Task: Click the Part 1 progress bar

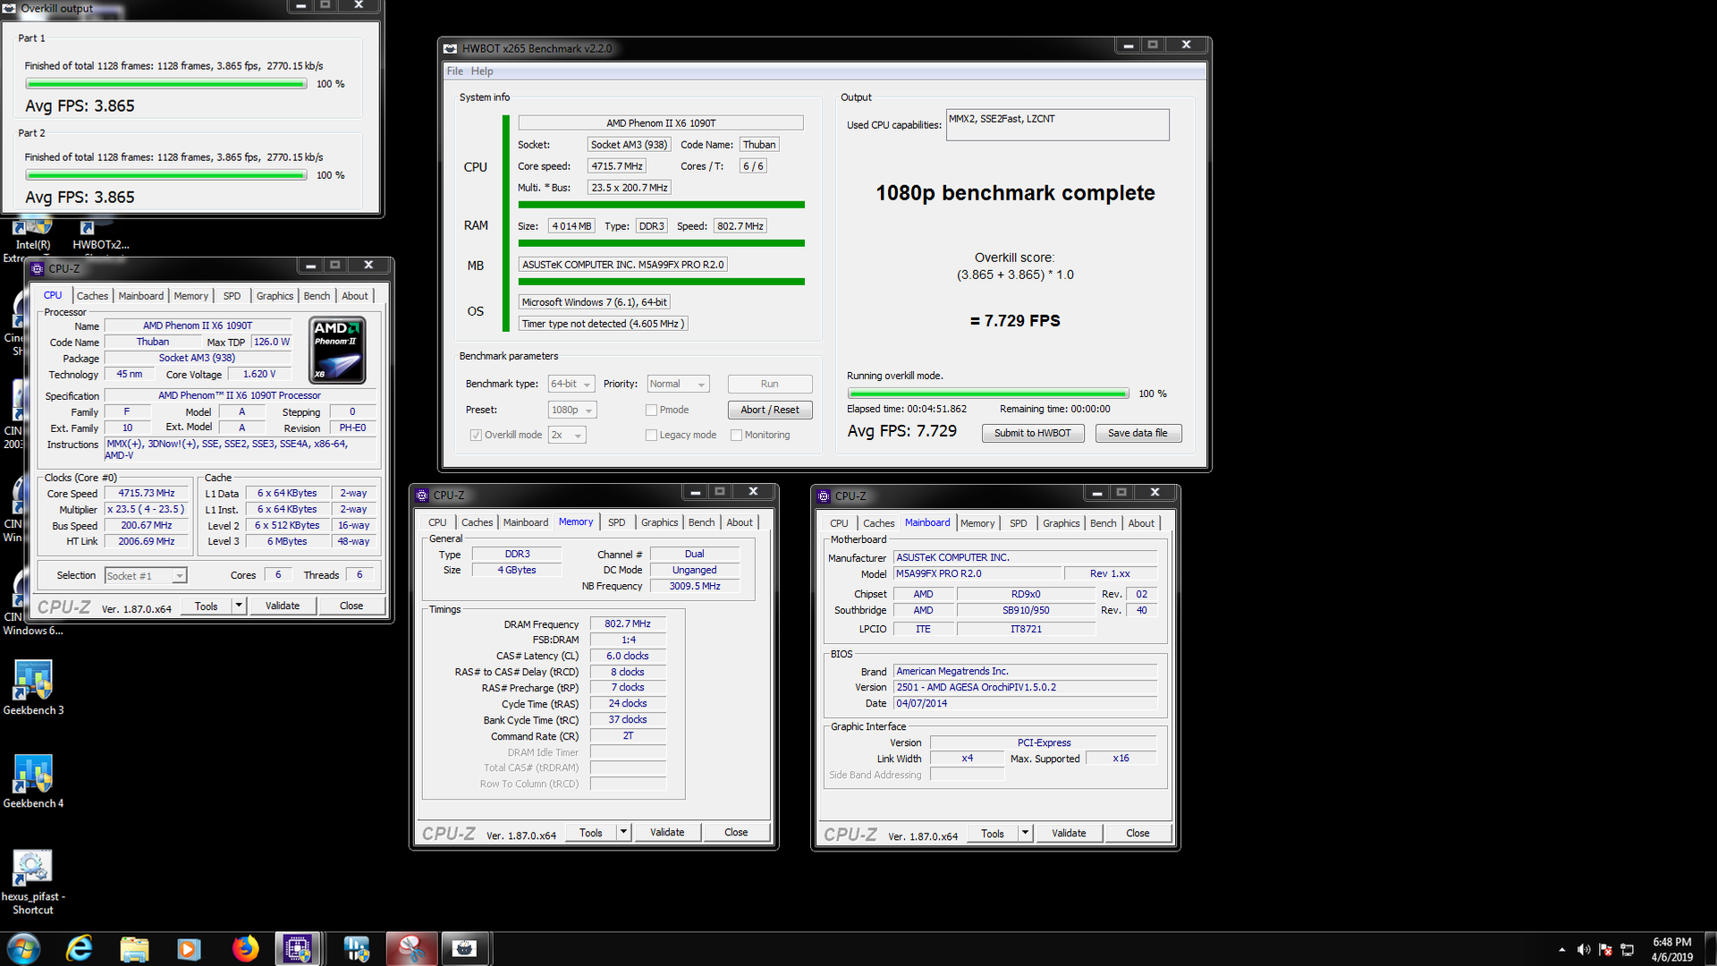Action: (166, 84)
